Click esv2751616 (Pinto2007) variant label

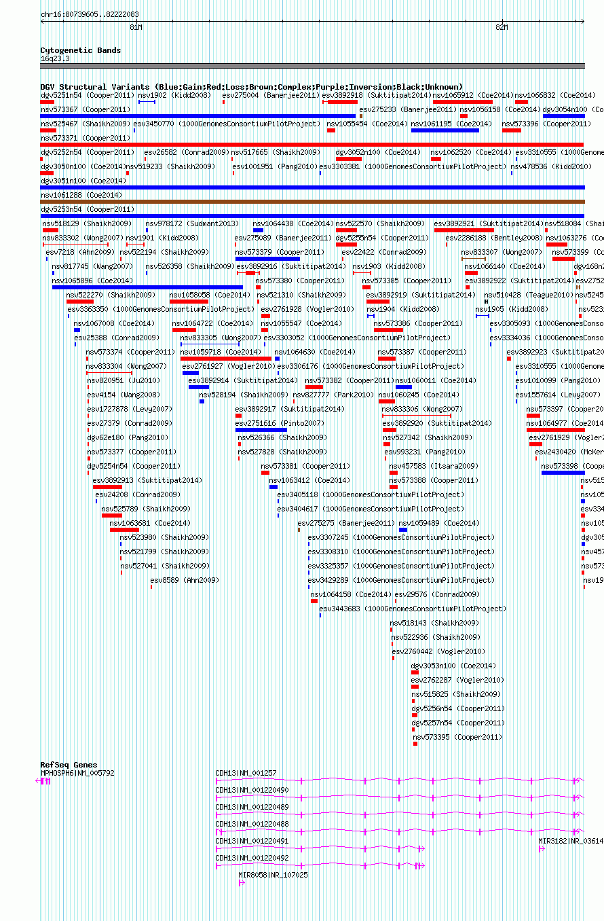280,423
